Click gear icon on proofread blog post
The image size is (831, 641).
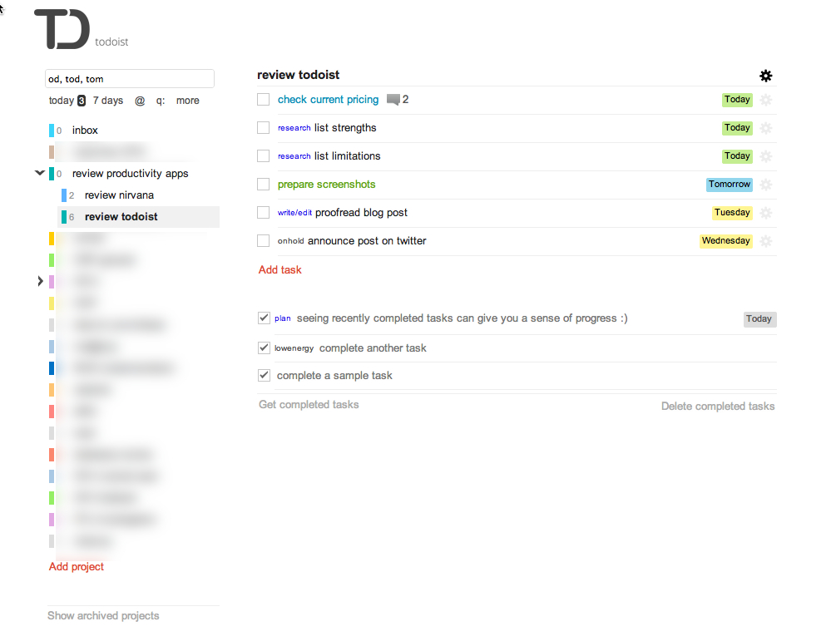pyautogui.click(x=766, y=213)
